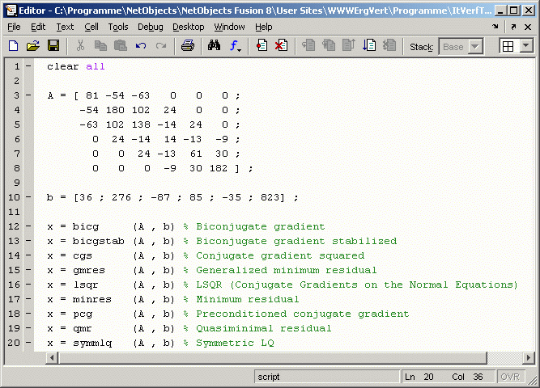540x388 pixels.
Task: Click the Undo arrow icon
Action: click(x=141, y=46)
